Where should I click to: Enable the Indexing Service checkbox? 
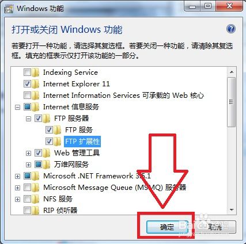coord(27,73)
